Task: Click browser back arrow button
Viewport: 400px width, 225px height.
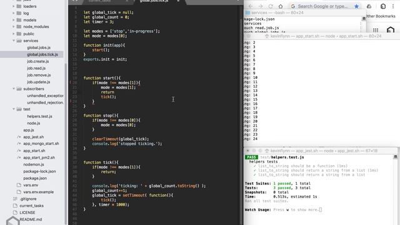Action: point(251,6)
